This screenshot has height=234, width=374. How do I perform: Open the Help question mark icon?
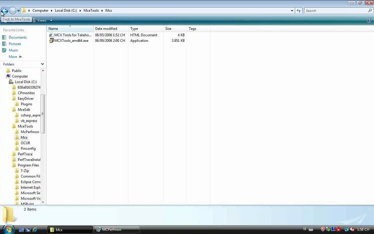click(369, 20)
